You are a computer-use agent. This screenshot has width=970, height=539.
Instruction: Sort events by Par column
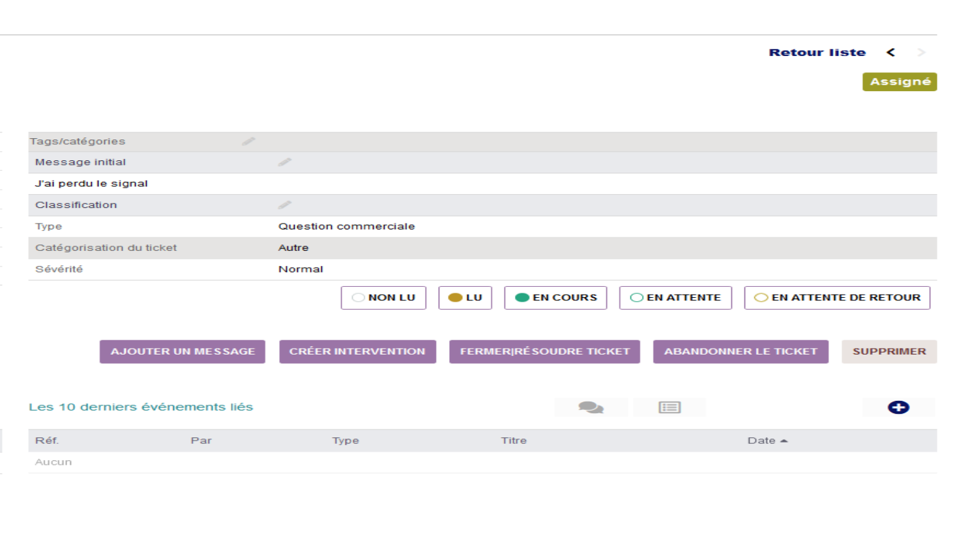201,441
